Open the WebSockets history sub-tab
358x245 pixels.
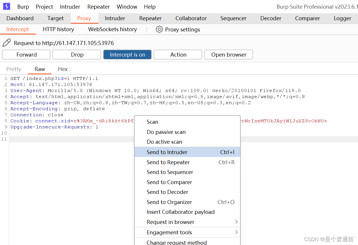point(112,29)
